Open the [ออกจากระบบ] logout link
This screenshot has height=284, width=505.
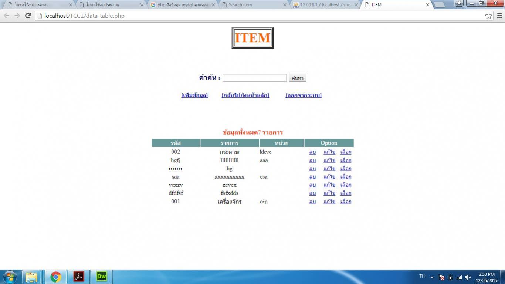(304, 95)
